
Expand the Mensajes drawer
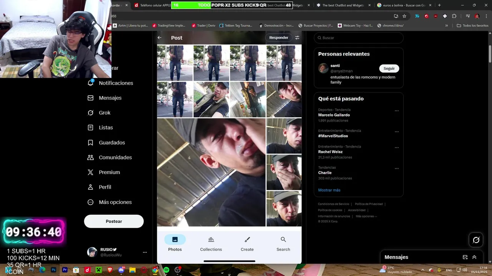pos(474,257)
